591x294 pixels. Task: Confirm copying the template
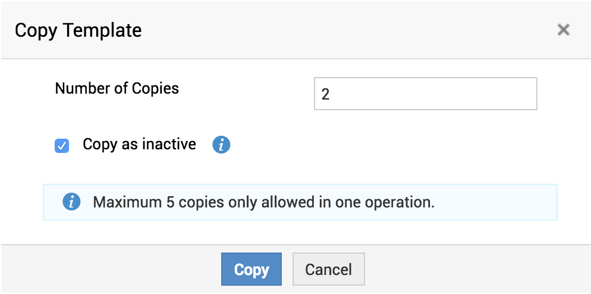(251, 270)
